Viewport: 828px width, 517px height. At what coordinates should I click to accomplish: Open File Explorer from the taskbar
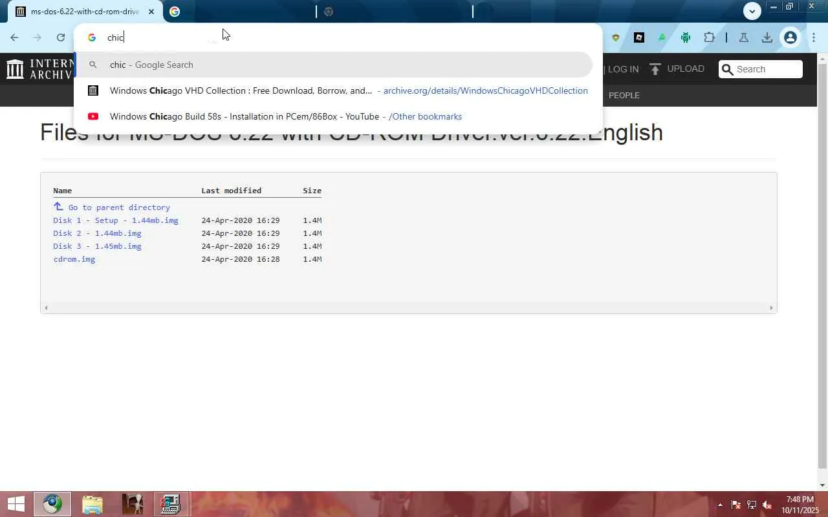click(93, 504)
